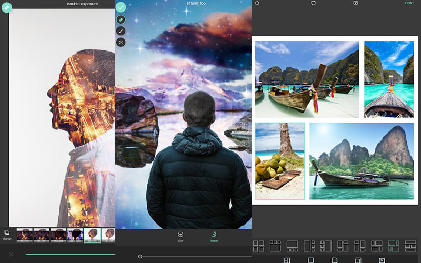
Task: Click the 'double exposure' title text
Action: [83, 4]
